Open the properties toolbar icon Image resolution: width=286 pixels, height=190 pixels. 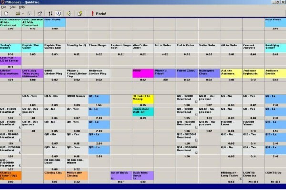pos(40,14)
